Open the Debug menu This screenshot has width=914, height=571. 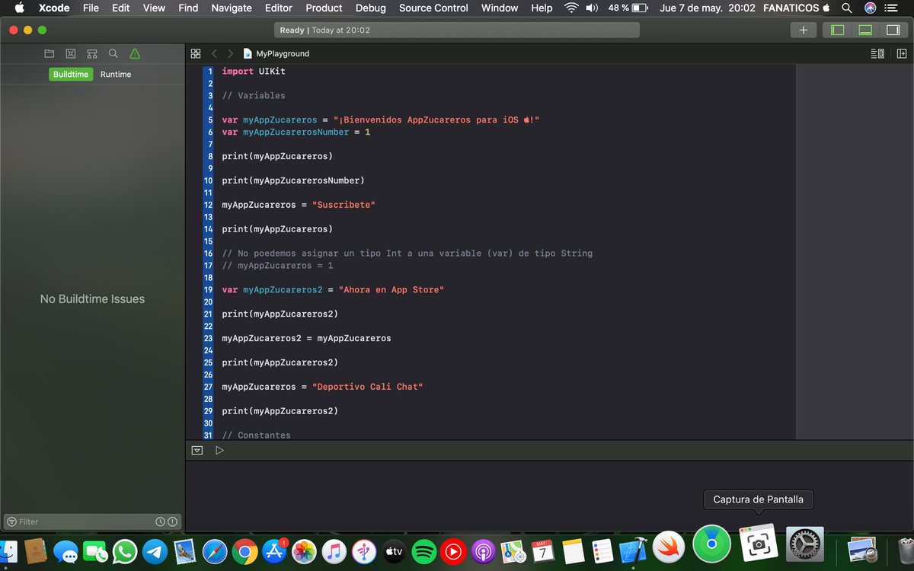point(371,8)
